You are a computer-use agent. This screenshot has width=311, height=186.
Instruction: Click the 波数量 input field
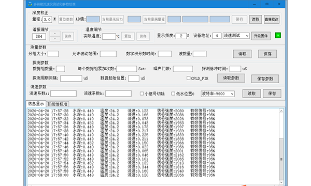coord(200,54)
